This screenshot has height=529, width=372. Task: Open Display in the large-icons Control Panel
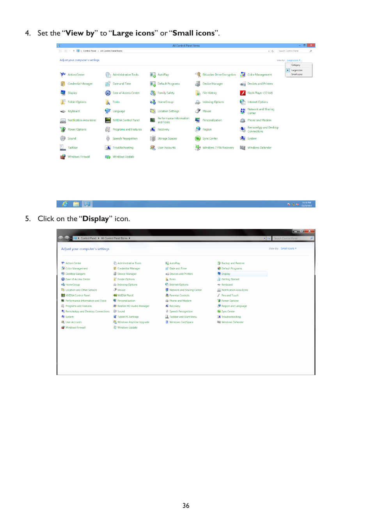point(69,93)
